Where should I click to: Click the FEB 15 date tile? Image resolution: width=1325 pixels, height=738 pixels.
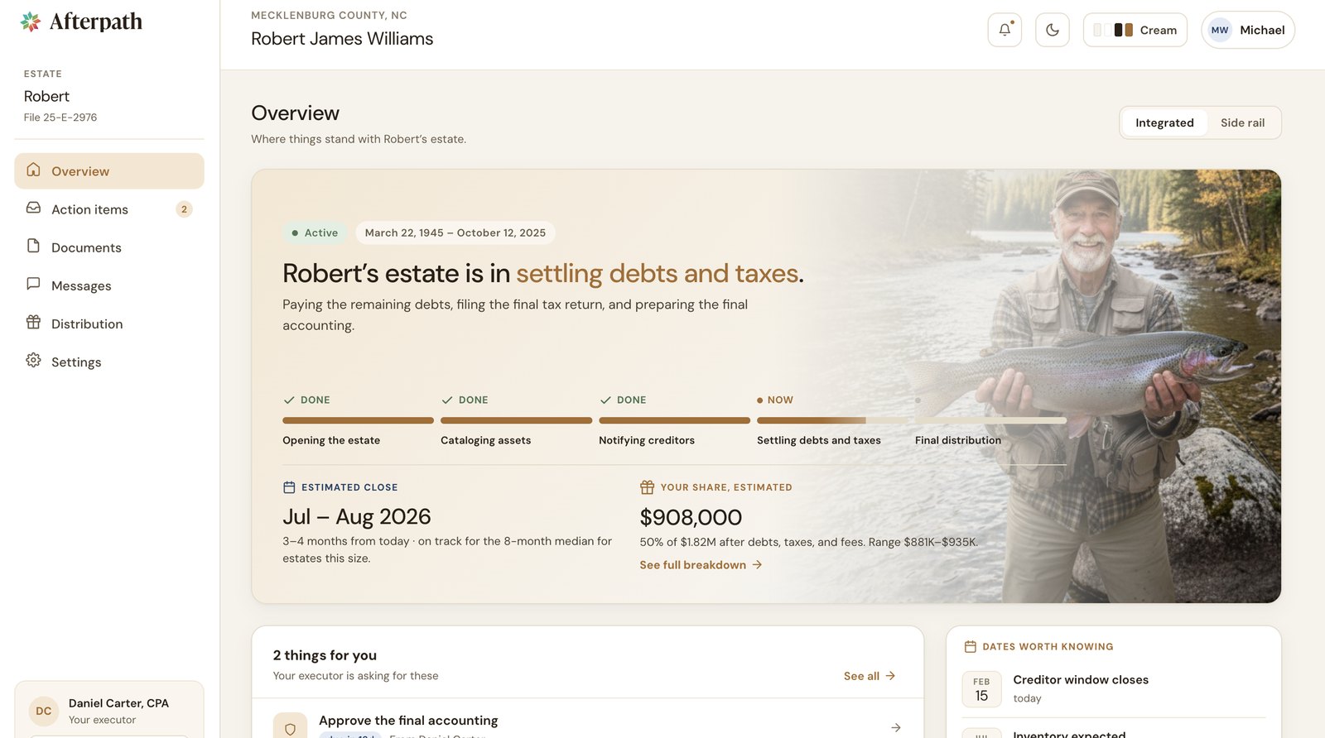pos(981,689)
